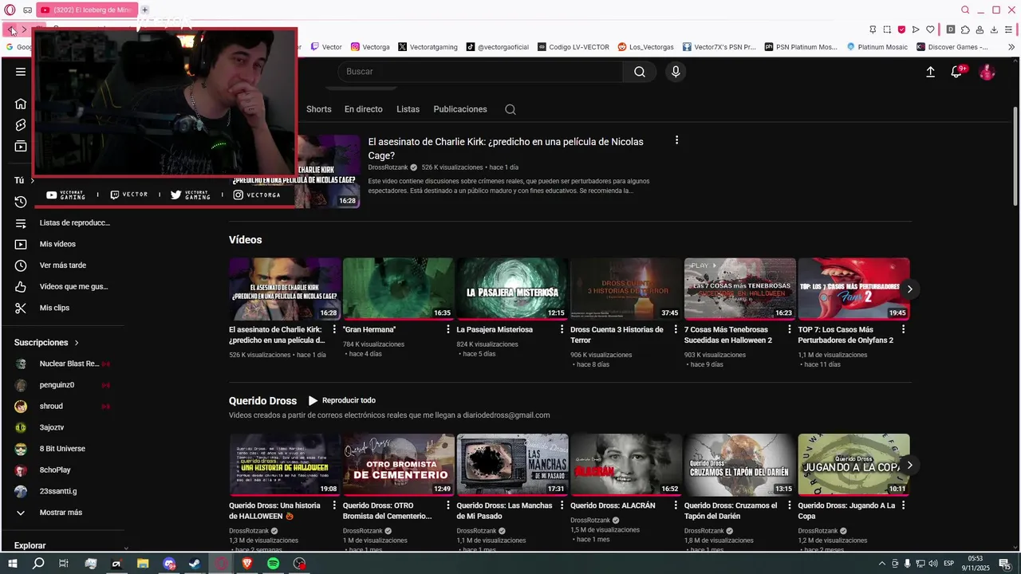Open options for Charlie Kirk featured video
1021x574 pixels.
(676, 140)
